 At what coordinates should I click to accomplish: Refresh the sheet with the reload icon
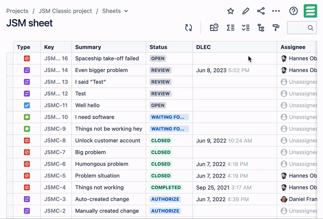click(x=189, y=28)
